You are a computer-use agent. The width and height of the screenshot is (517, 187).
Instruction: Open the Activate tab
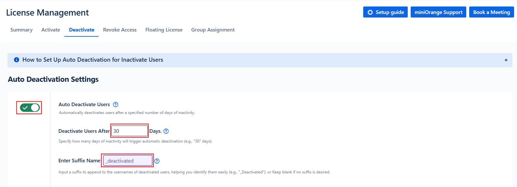click(51, 30)
